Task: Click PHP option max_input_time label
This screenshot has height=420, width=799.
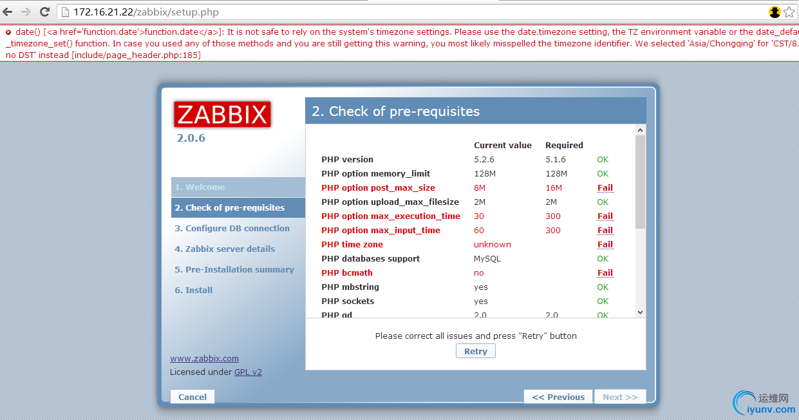Action: pyautogui.click(x=381, y=231)
